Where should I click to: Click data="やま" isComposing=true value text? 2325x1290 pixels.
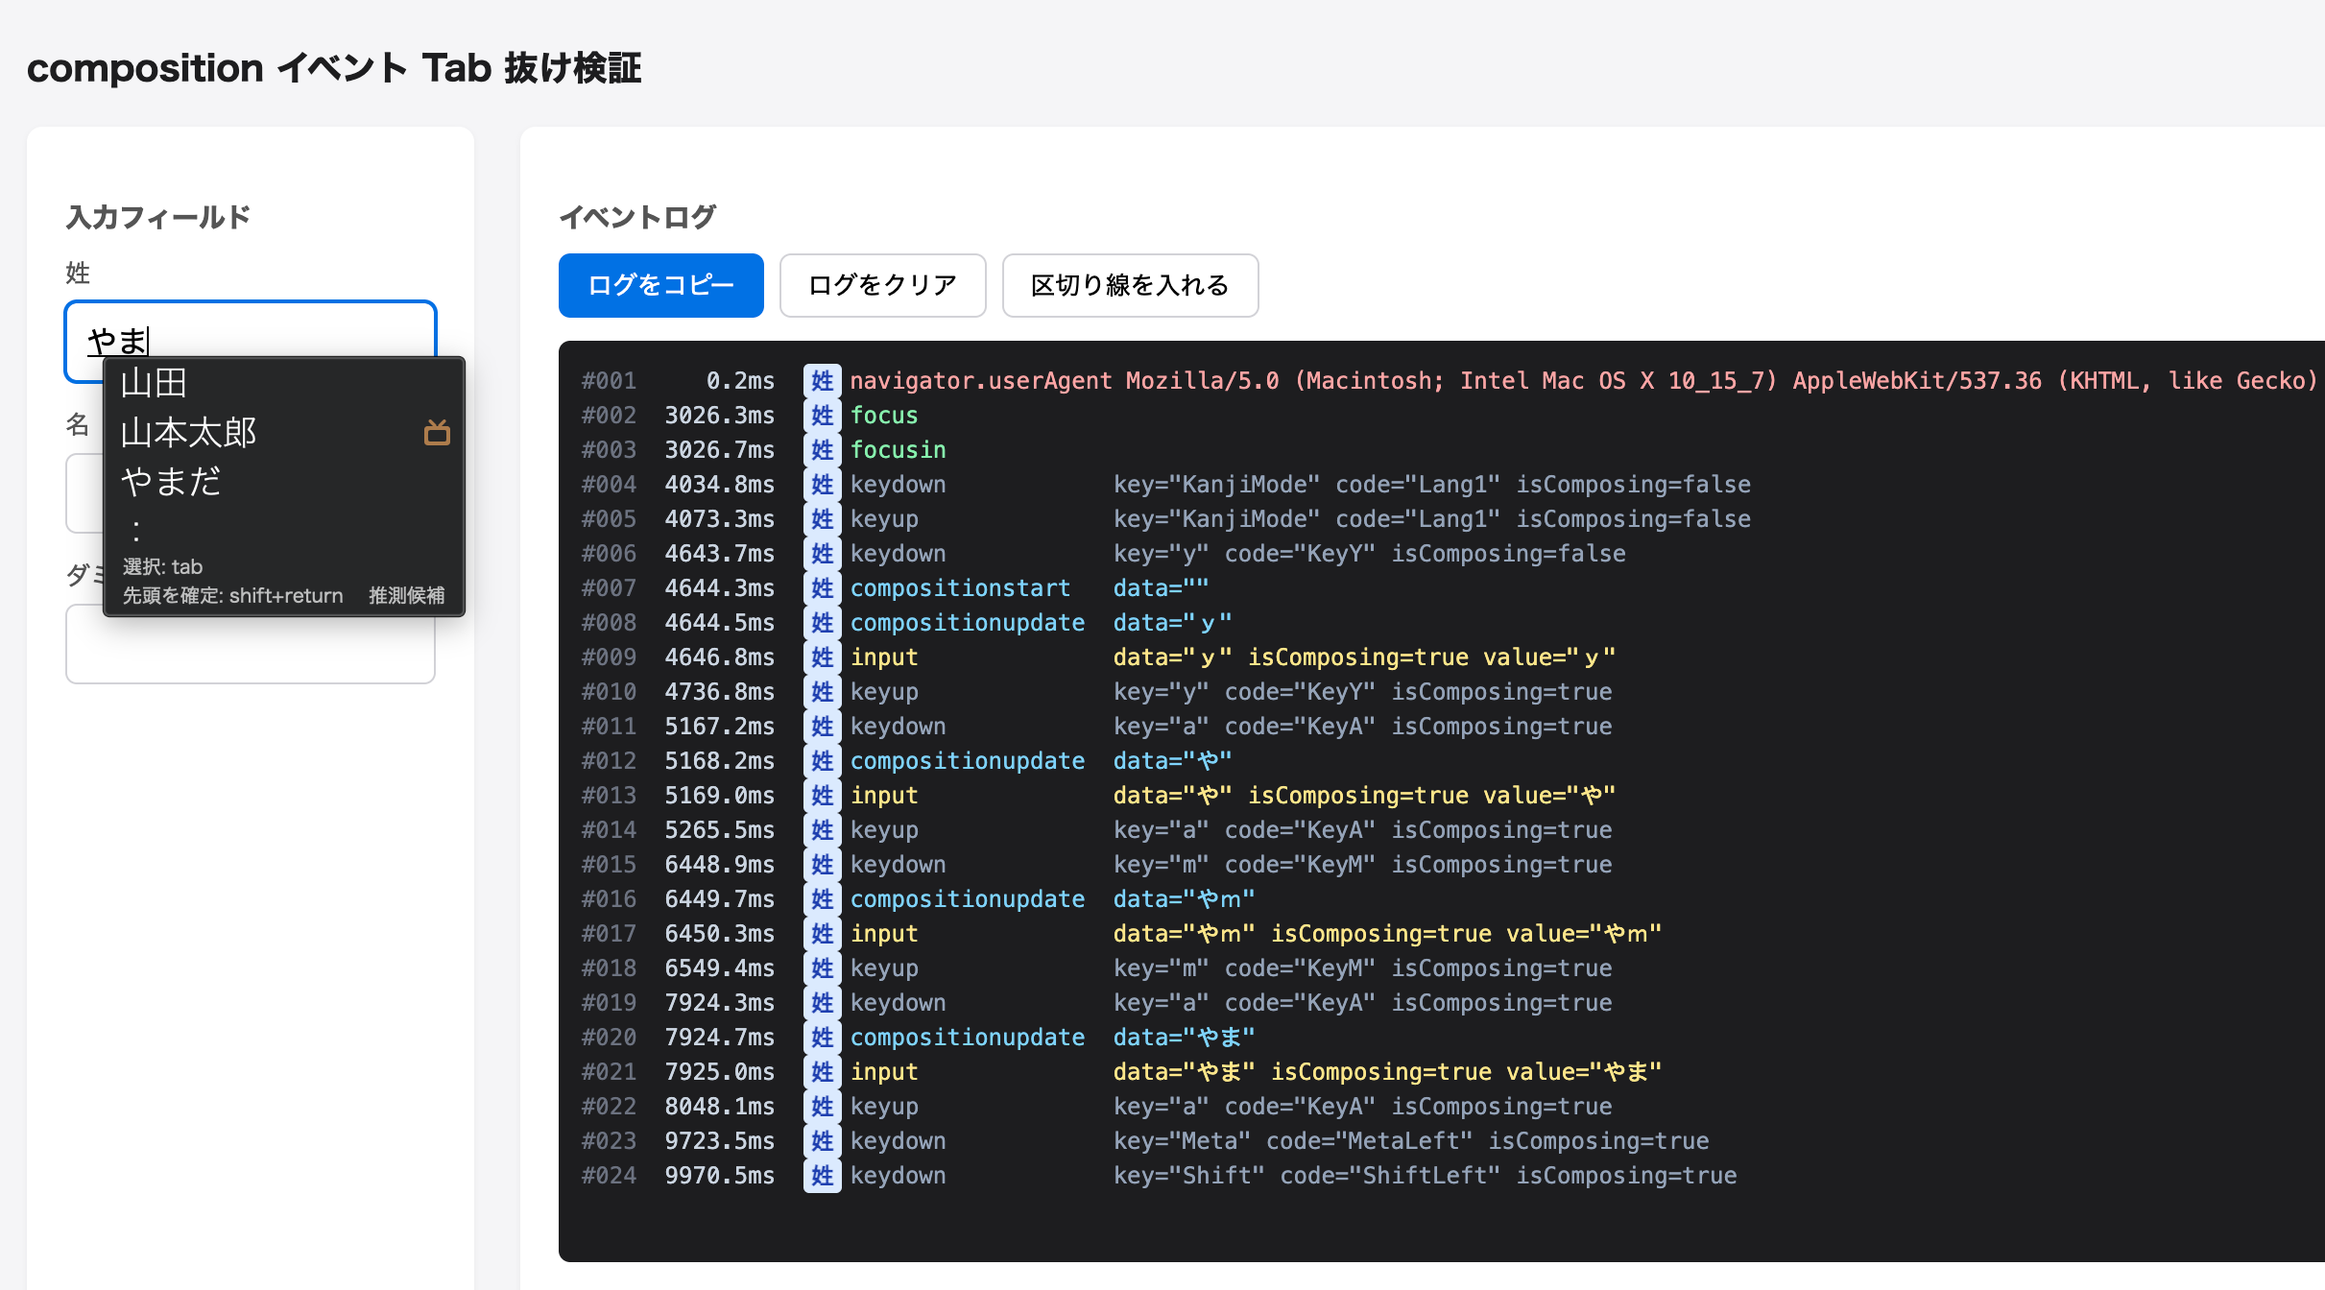click(1387, 1072)
